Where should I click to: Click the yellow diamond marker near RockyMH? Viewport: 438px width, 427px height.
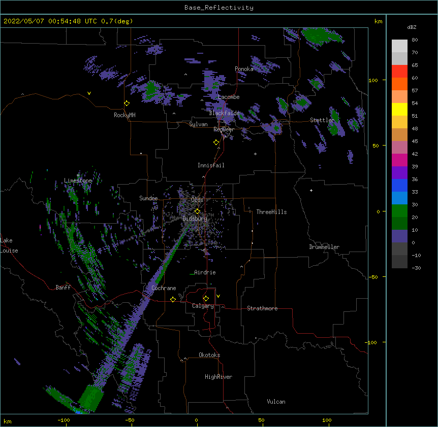click(127, 103)
